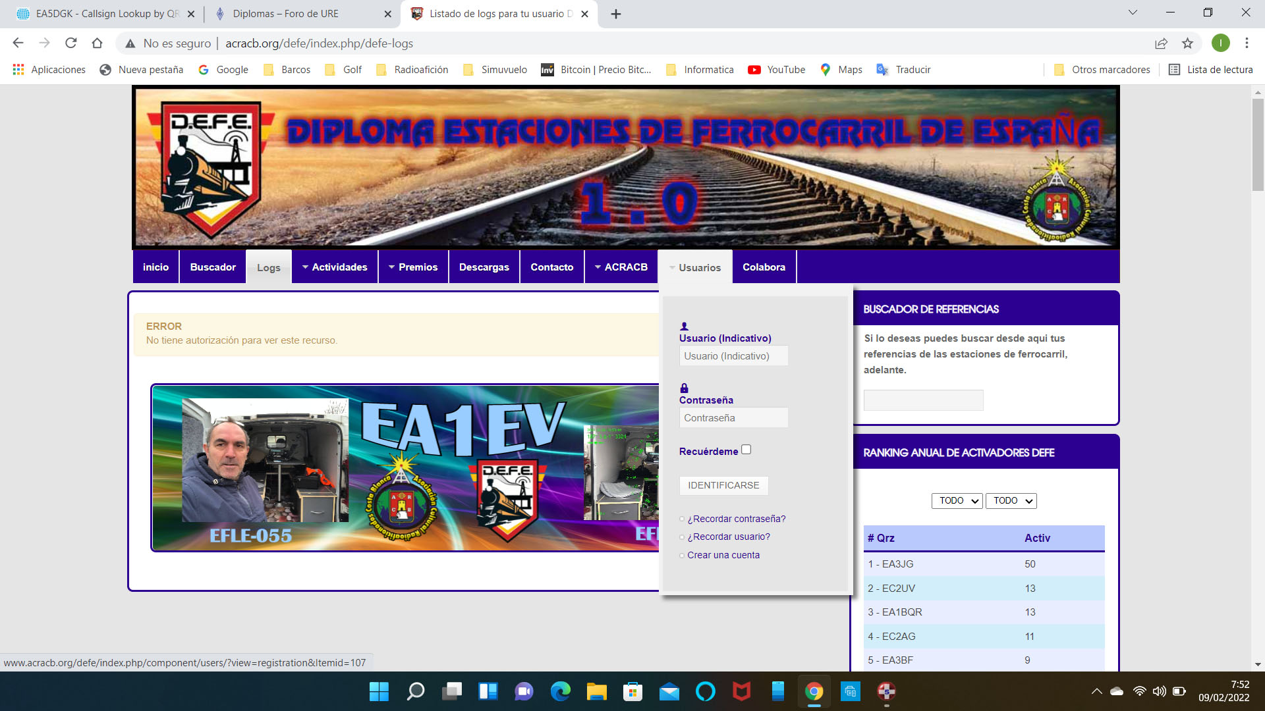Viewport: 1265px width, 711px height.
Task: Open Barcos bookmark folder
Action: click(287, 70)
